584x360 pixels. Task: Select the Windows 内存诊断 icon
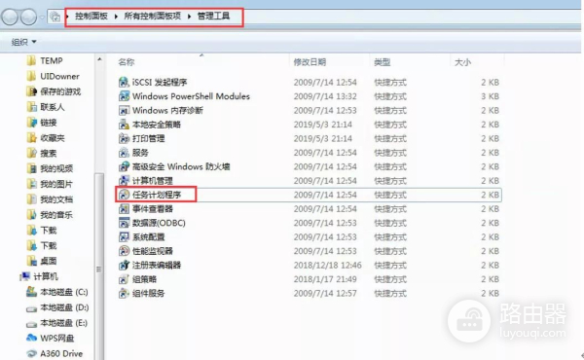click(124, 110)
